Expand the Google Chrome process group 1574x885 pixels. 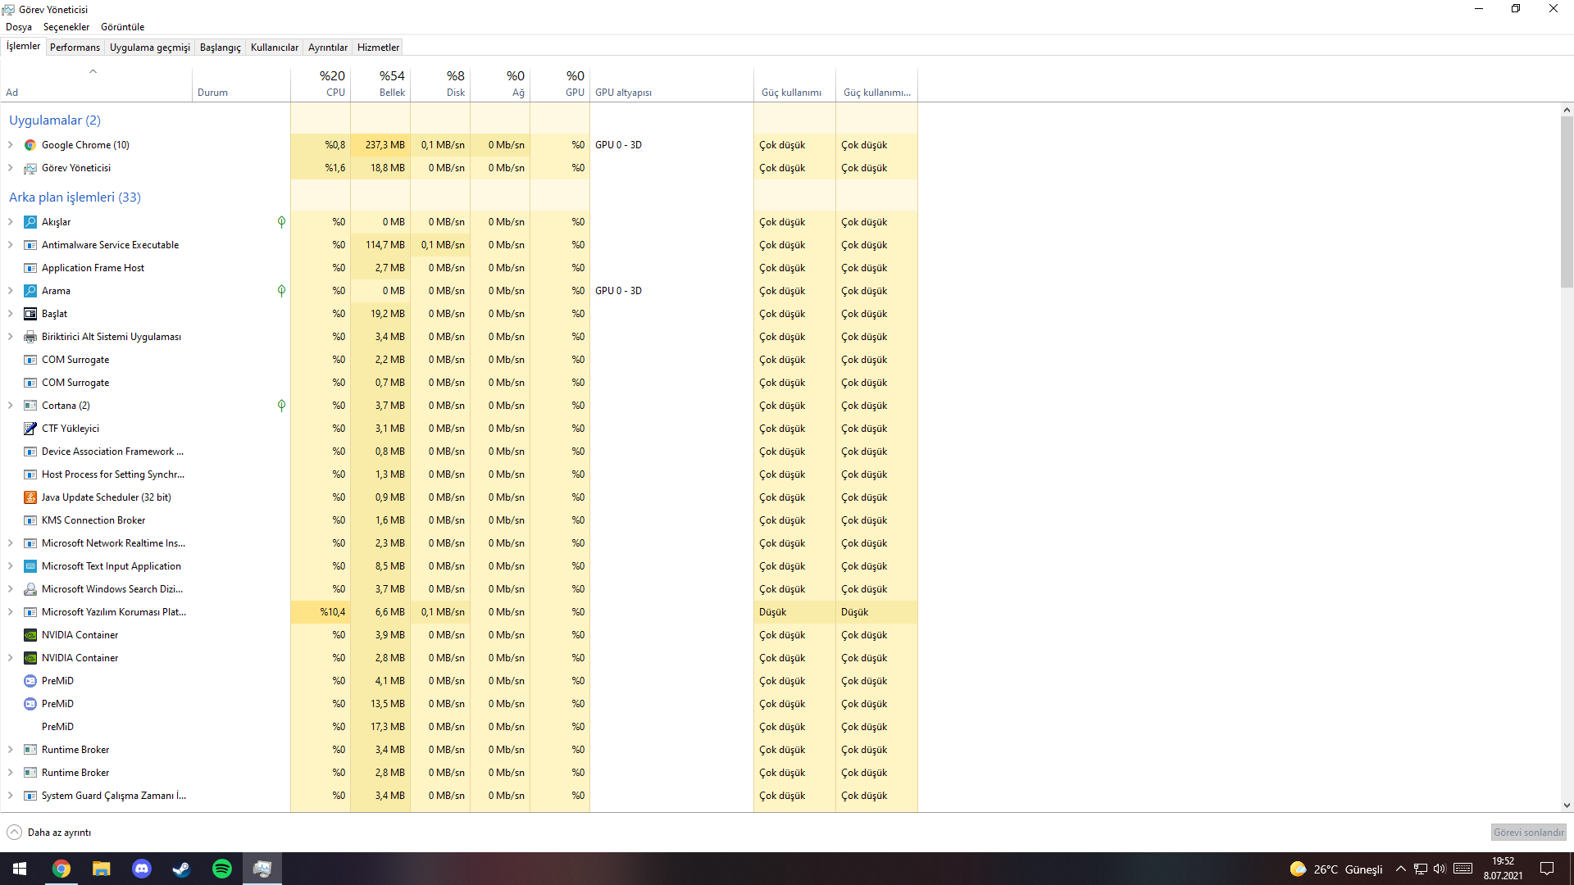pyautogui.click(x=10, y=145)
